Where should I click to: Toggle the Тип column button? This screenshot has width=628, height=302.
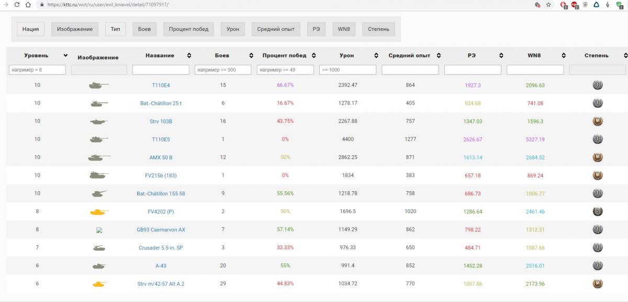pos(115,29)
